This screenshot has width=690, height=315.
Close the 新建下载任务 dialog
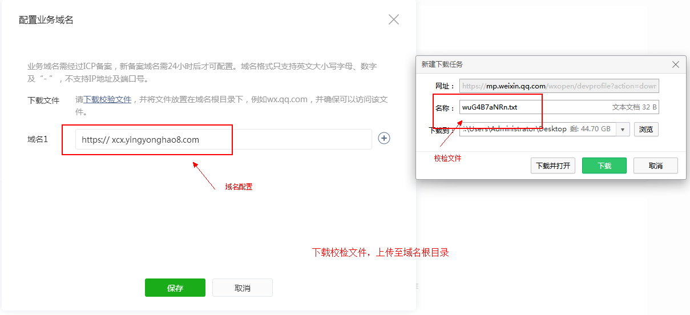(676, 64)
